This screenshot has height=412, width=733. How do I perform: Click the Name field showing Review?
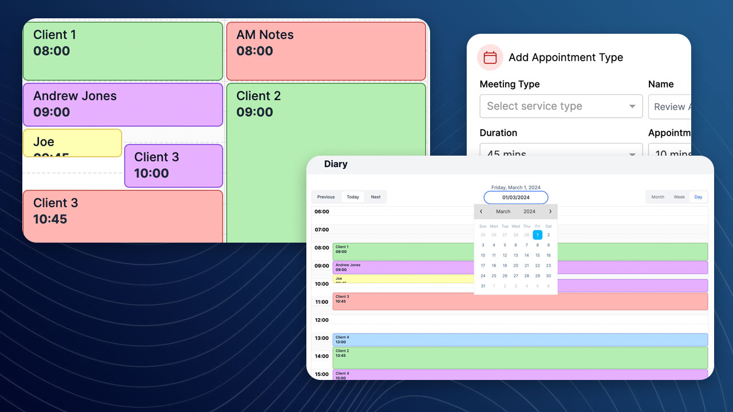[x=669, y=106]
